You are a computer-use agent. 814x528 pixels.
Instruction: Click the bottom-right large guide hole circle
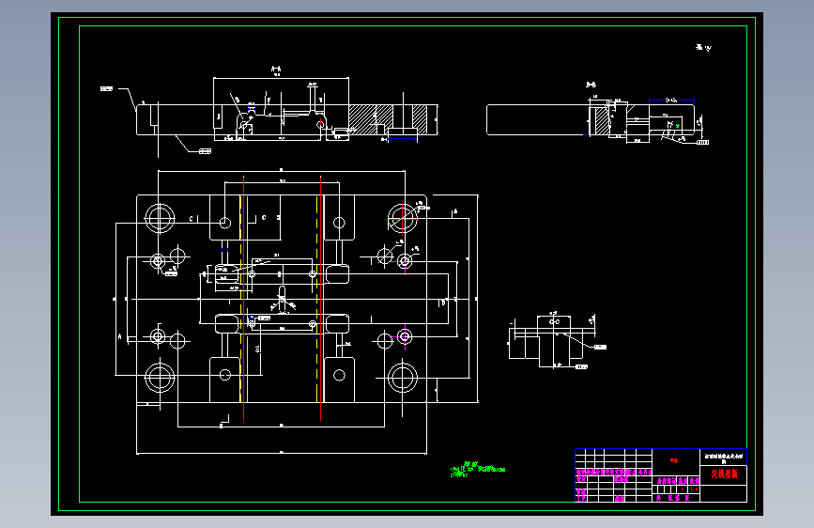pyautogui.click(x=403, y=378)
